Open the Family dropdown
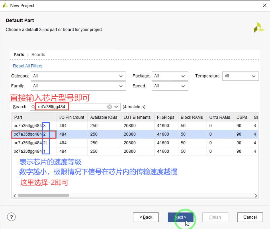The height and width of the screenshot is (229, 270). (x=78, y=86)
